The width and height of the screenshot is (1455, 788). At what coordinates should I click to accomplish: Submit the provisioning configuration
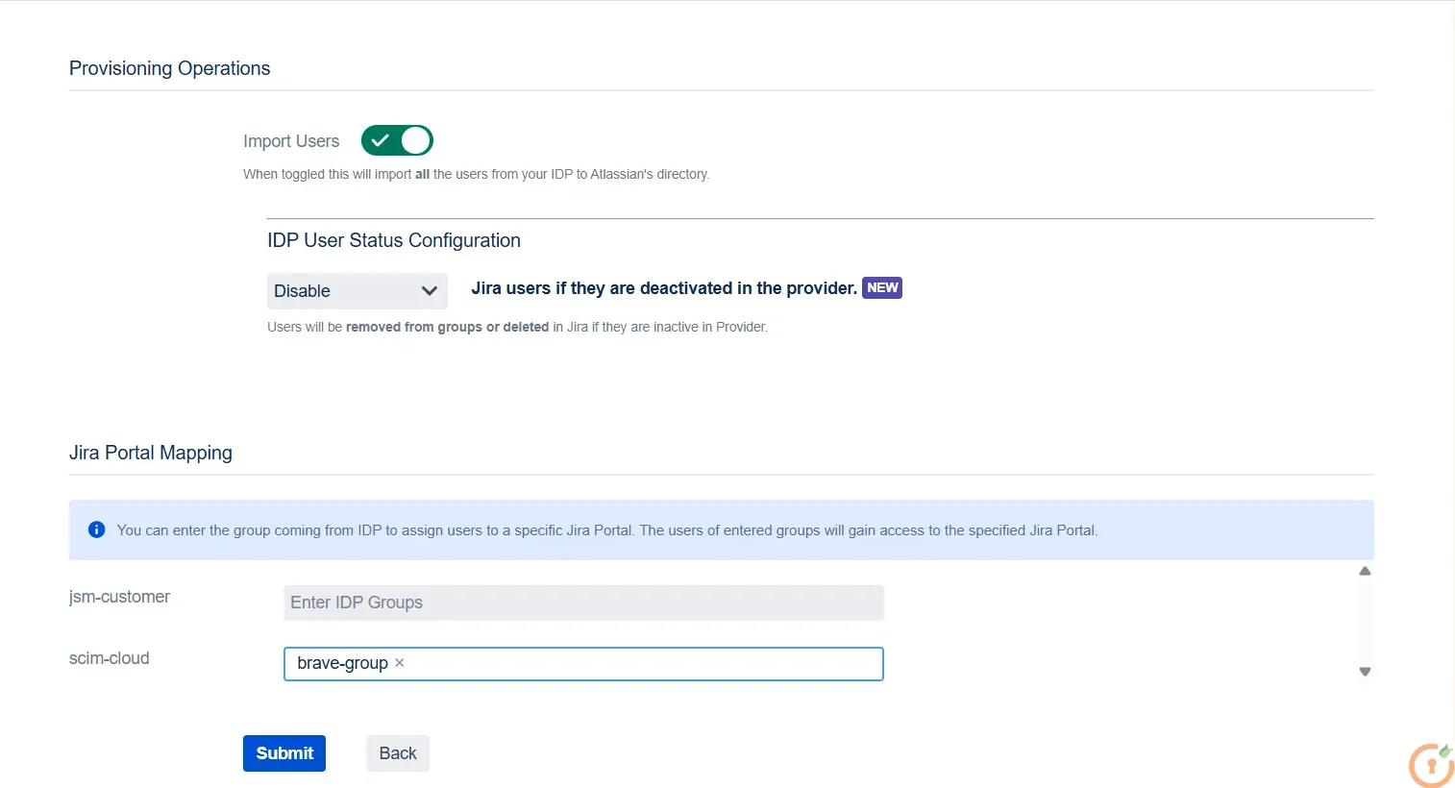[284, 753]
